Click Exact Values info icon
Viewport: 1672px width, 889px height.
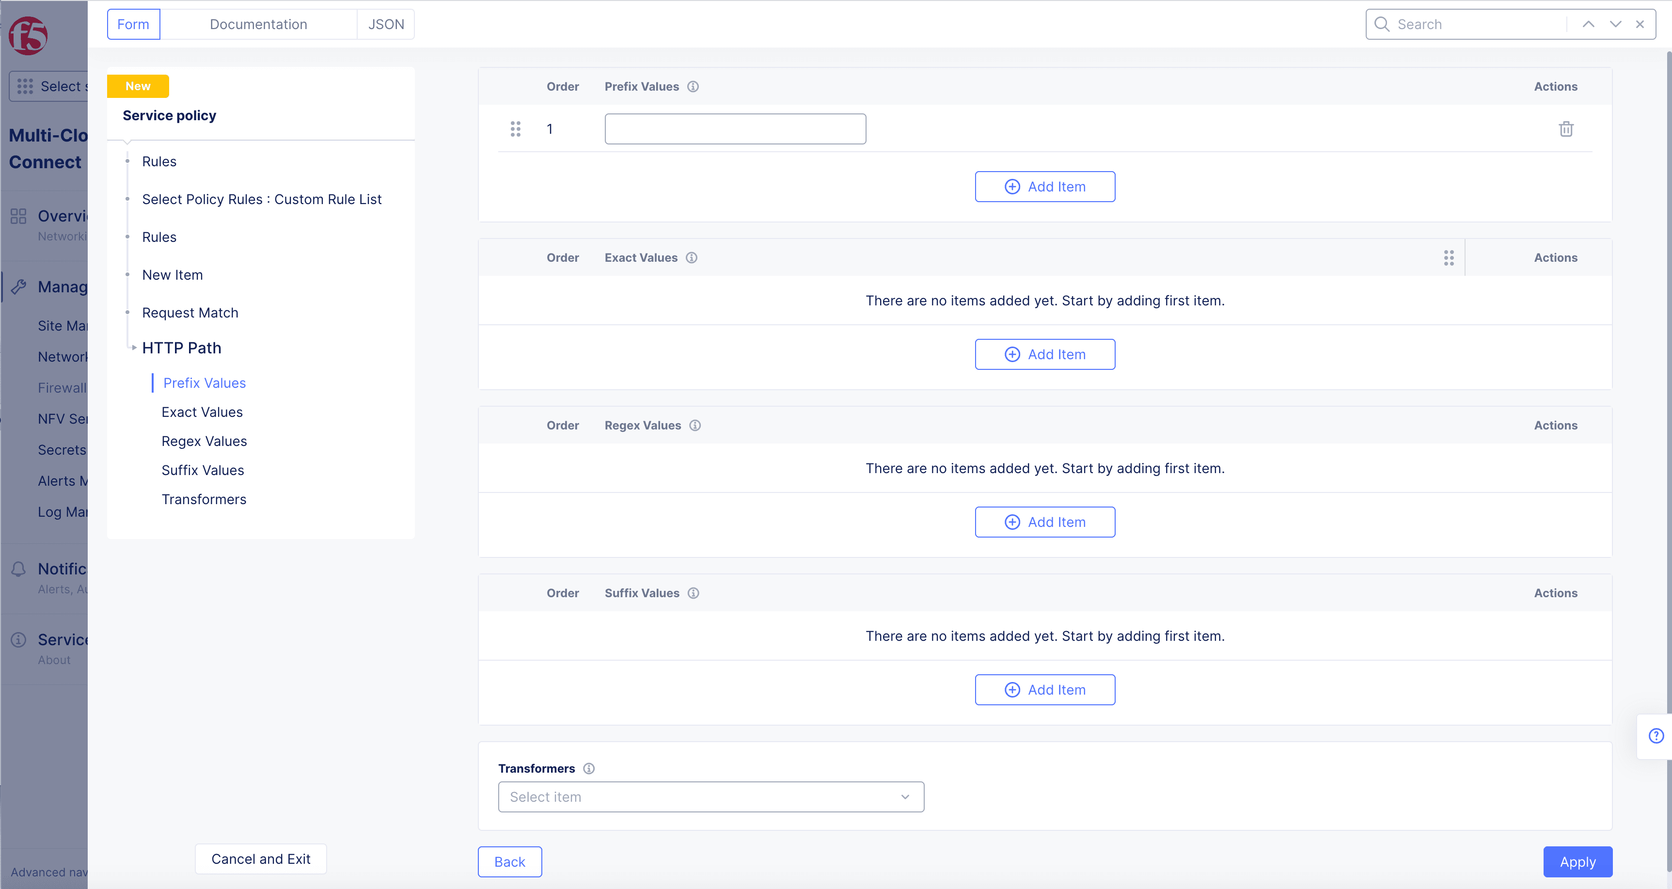click(x=692, y=258)
